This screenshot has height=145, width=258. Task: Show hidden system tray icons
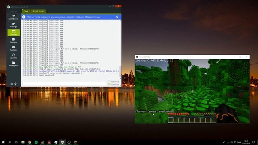[x=229, y=142]
